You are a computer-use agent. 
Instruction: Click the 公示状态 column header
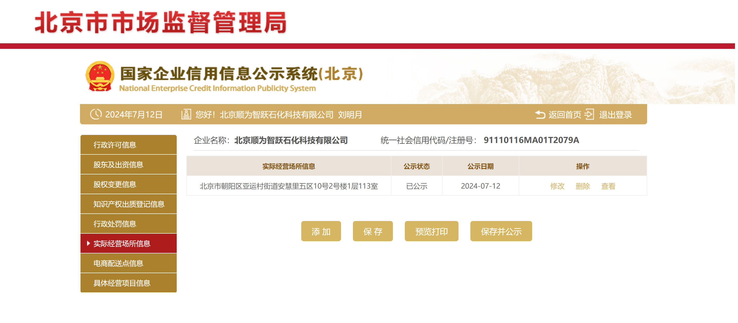pos(416,166)
